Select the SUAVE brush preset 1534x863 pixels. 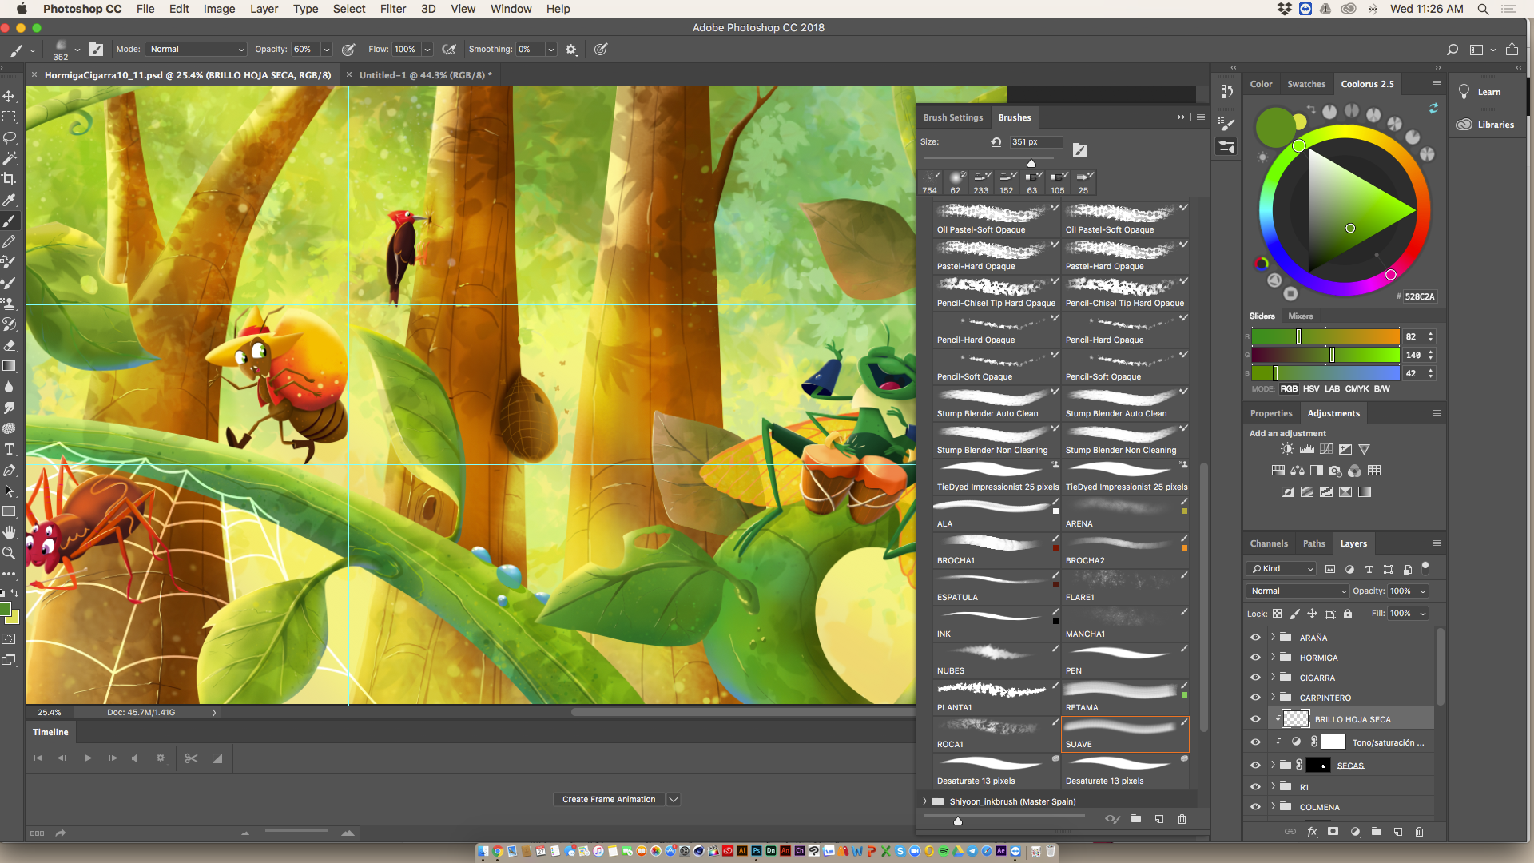pyautogui.click(x=1125, y=734)
